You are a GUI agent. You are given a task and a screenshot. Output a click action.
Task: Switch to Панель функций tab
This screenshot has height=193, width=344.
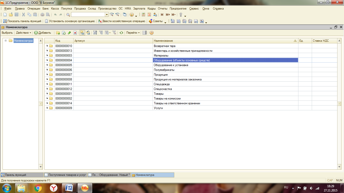(x=22, y=175)
